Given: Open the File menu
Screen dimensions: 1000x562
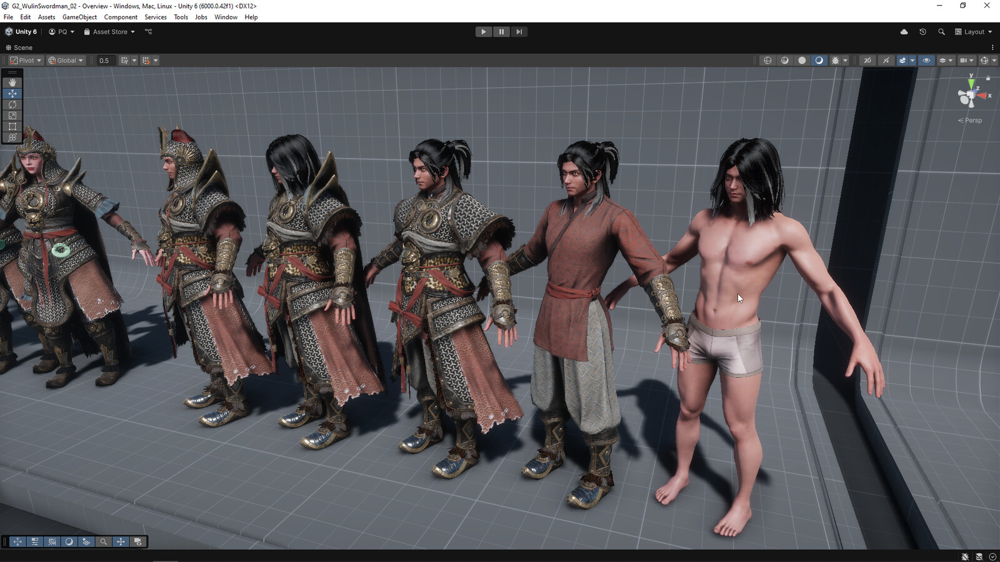Looking at the screenshot, I should click(x=8, y=17).
